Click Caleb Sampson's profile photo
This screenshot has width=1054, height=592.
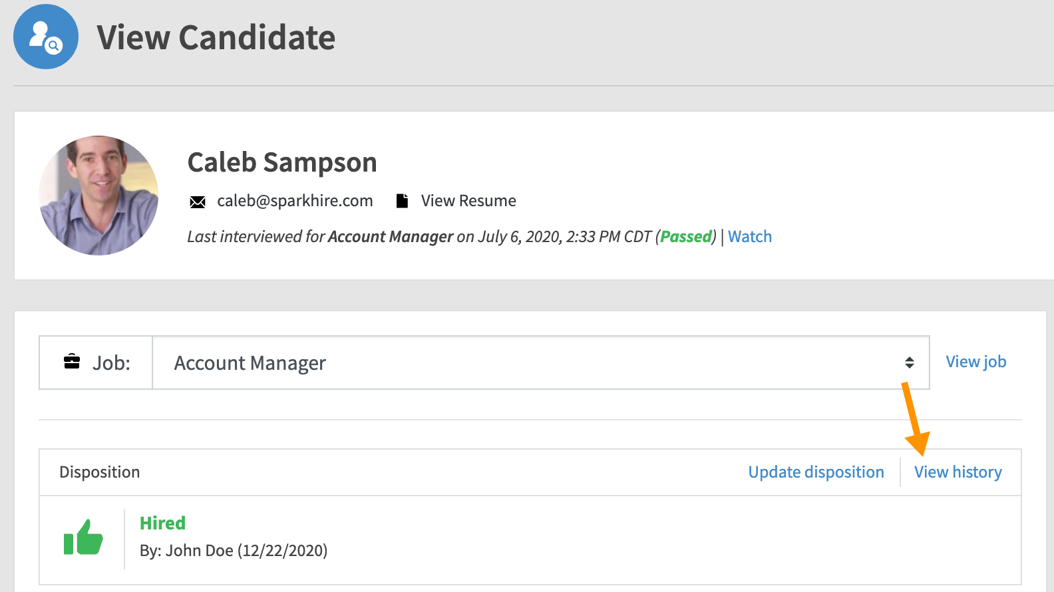[x=98, y=196]
